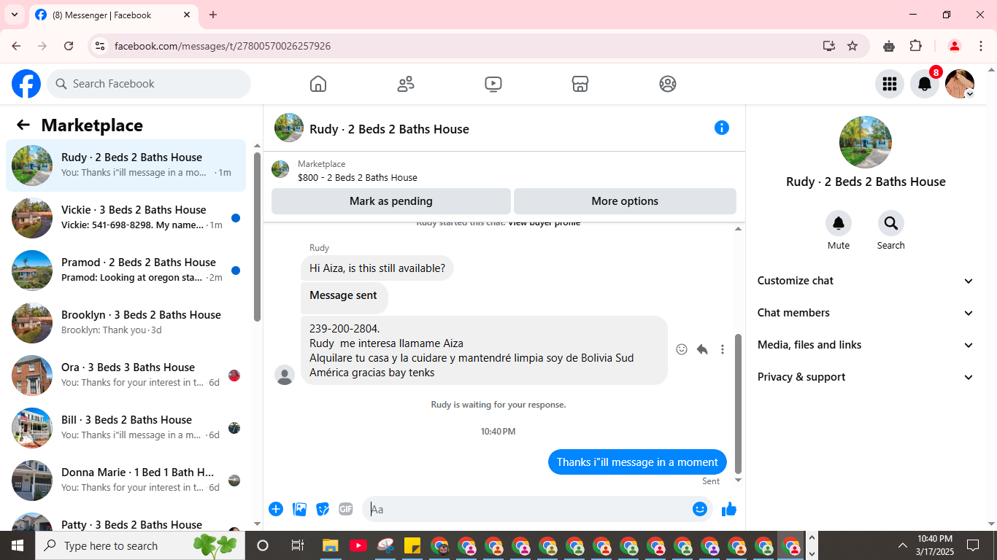The width and height of the screenshot is (997, 560).
Task: Open Brooklyn 3 Beds 2 Baths House chat
Action: (126, 323)
